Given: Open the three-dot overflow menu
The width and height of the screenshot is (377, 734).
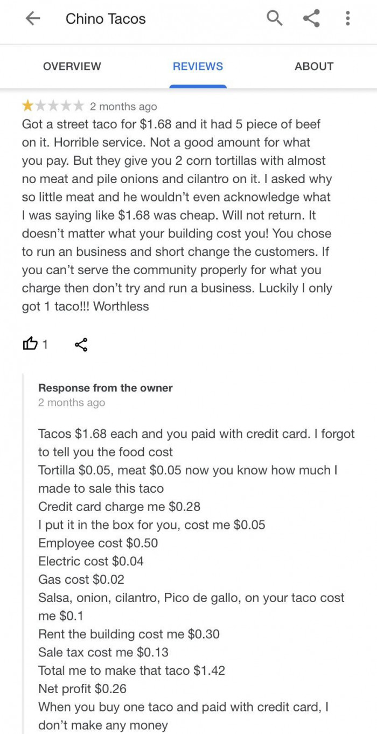Looking at the screenshot, I should 348,18.
